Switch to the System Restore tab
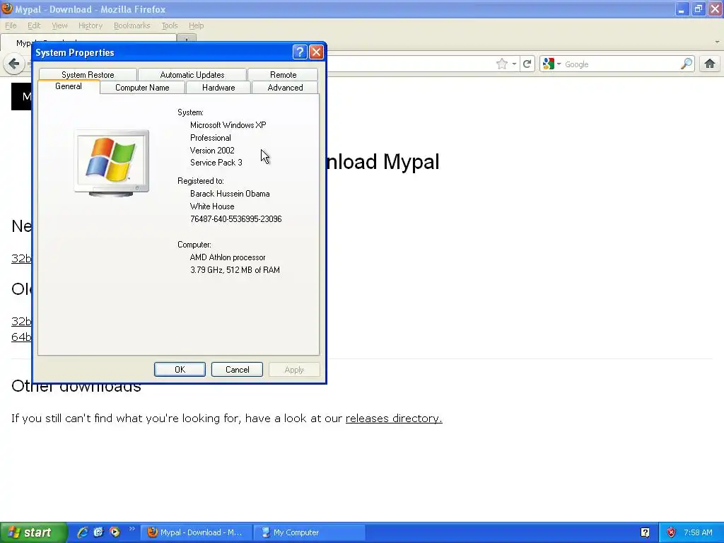This screenshot has height=543, width=724. [88, 74]
